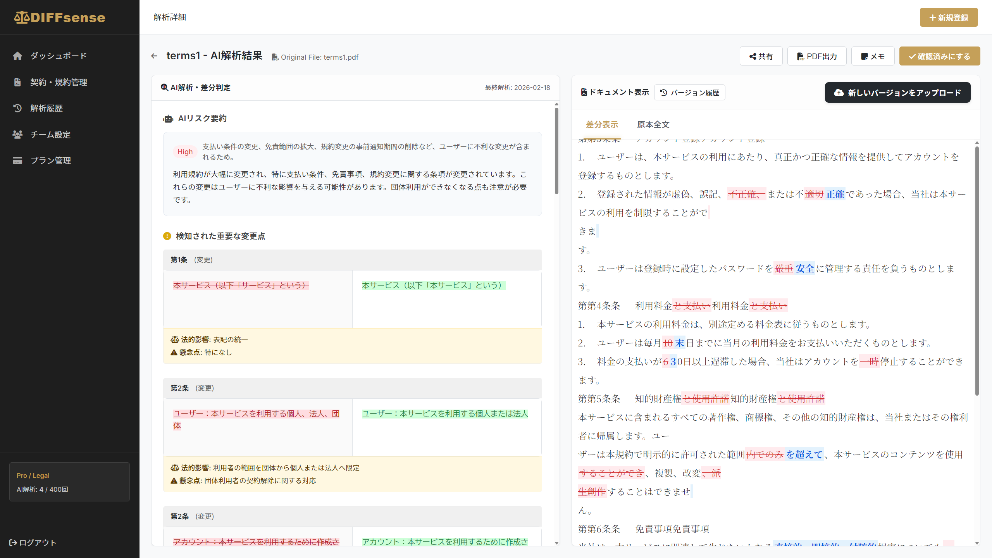Open チーム設定 using the team icon
This screenshot has width=992, height=558.
18,134
